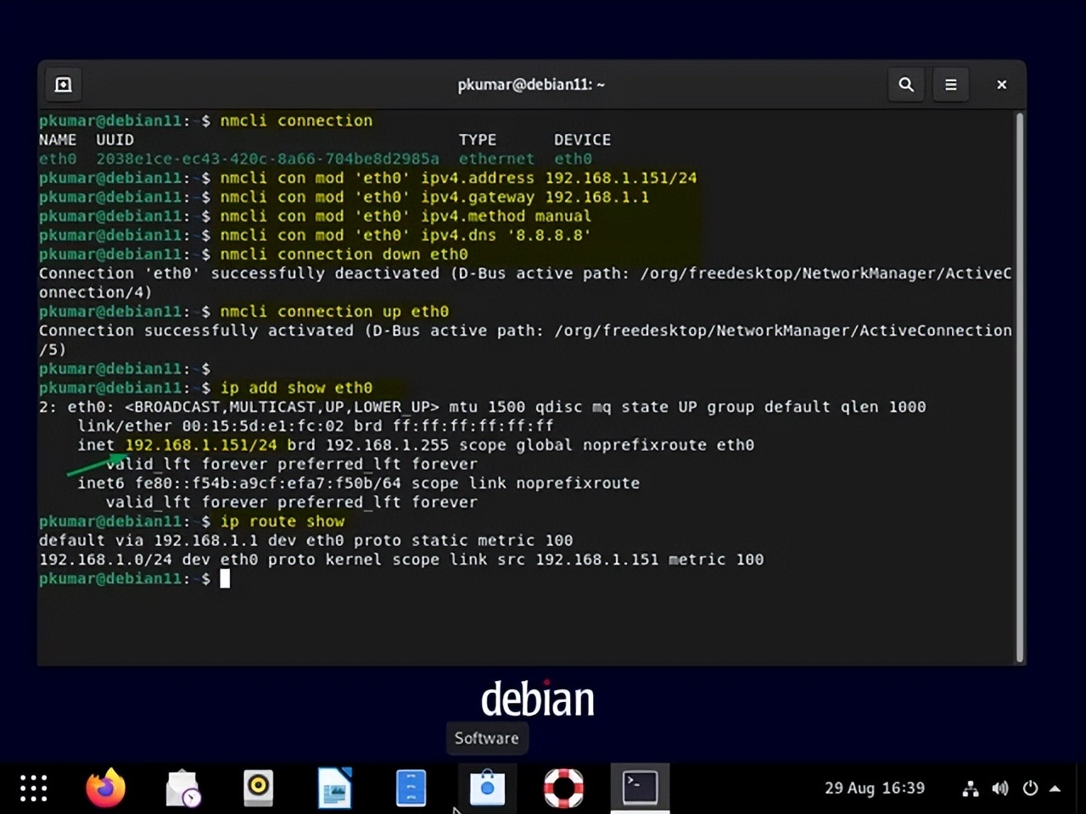Viewport: 1086px width, 814px height.
Task: Click the terminal search magnifier icon
Action: pos(906,85)
